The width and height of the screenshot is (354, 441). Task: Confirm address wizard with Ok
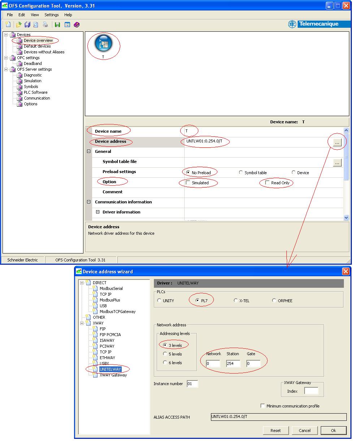tap(333, 430)
